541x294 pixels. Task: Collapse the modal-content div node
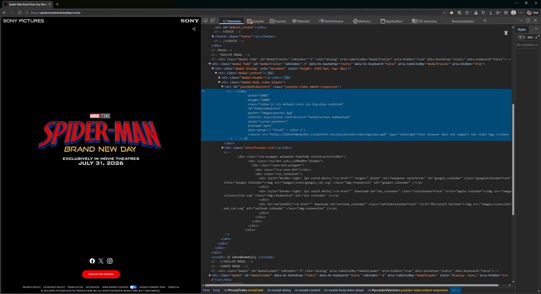click(216, 73)
